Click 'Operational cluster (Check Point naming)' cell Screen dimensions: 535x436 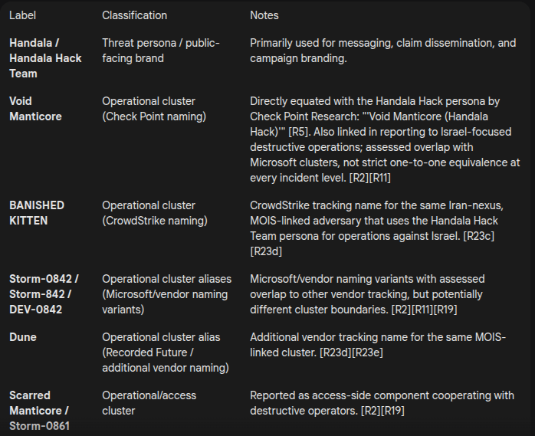pyautogui.click(x=154, y=109)
